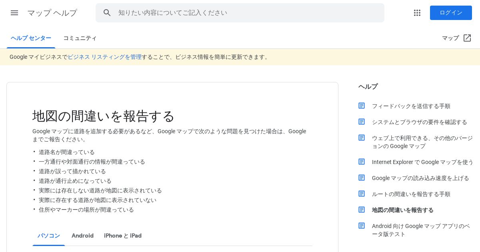Click the bullet 一方通行や対面通行の情報が間違っている
The height and width of the screenshot is (252, 480).
[x=92, y=162]
